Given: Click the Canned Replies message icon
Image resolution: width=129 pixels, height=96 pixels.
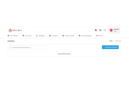Looking at the screenshot, I should [x=79, y=36].
